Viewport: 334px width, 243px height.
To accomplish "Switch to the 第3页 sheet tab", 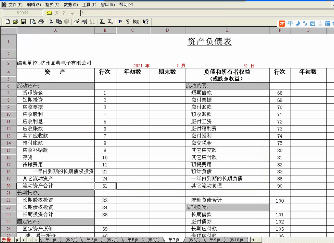I will 91,240.
